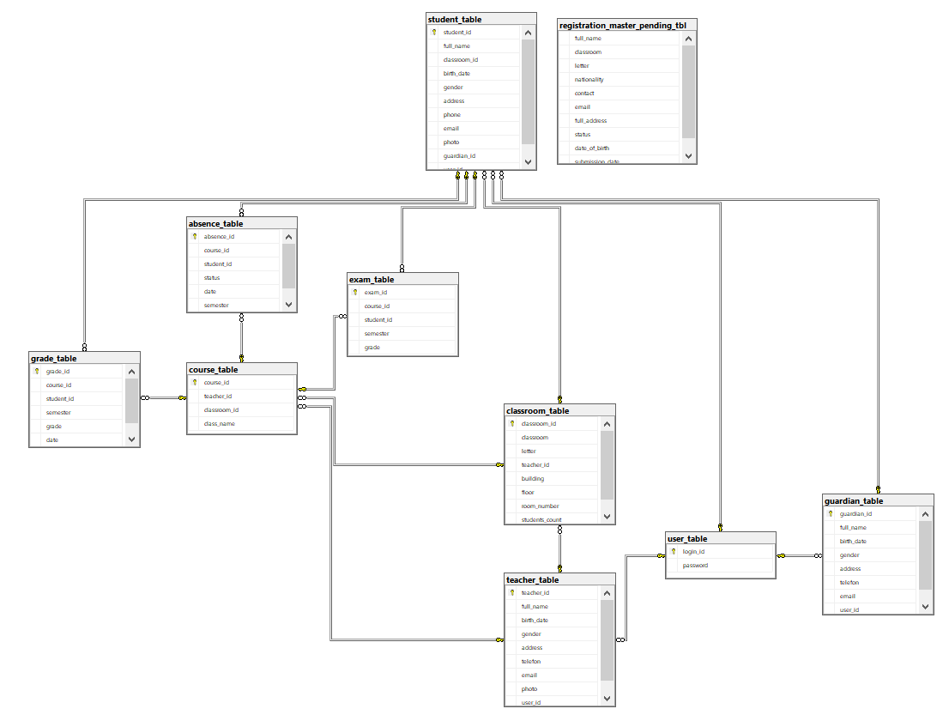
Task: Click the key icon beside guardian_id
Action: 831,513
